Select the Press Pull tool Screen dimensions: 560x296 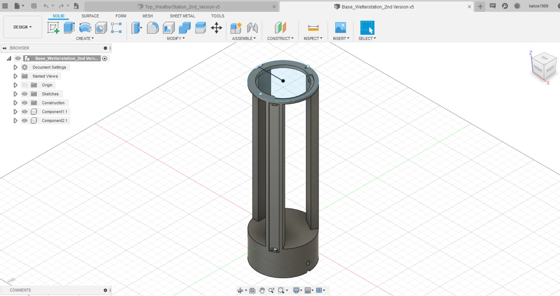click(137, 28)
